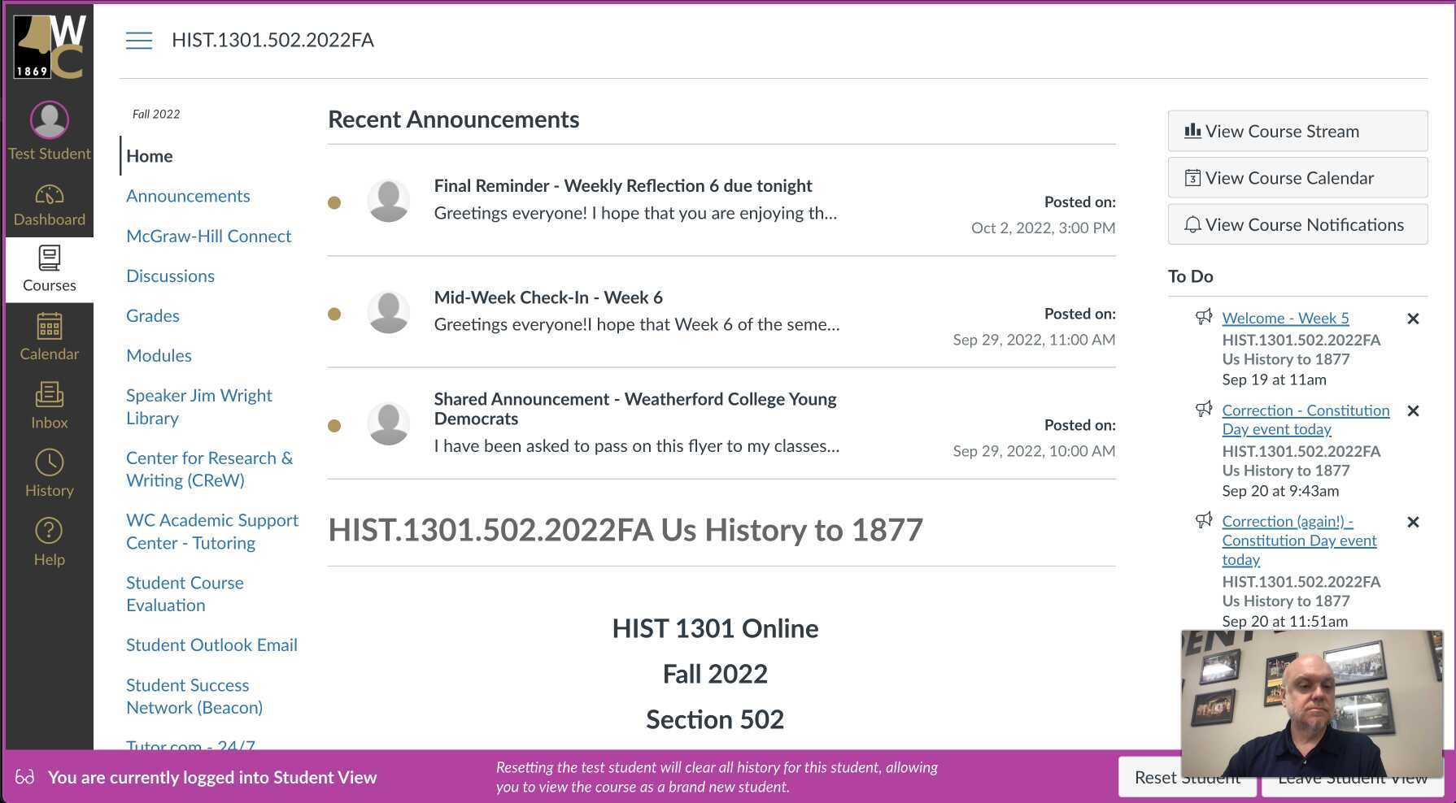The image size is (1456, 803).
Task: Dismiss Correction - Constitution Day to-do item
Action: tap(1413, 411)
